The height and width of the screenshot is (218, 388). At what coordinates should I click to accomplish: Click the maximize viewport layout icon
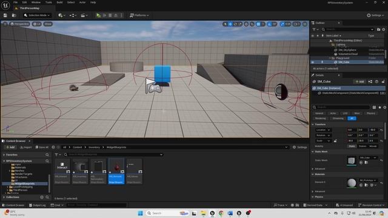pos(305,24)
